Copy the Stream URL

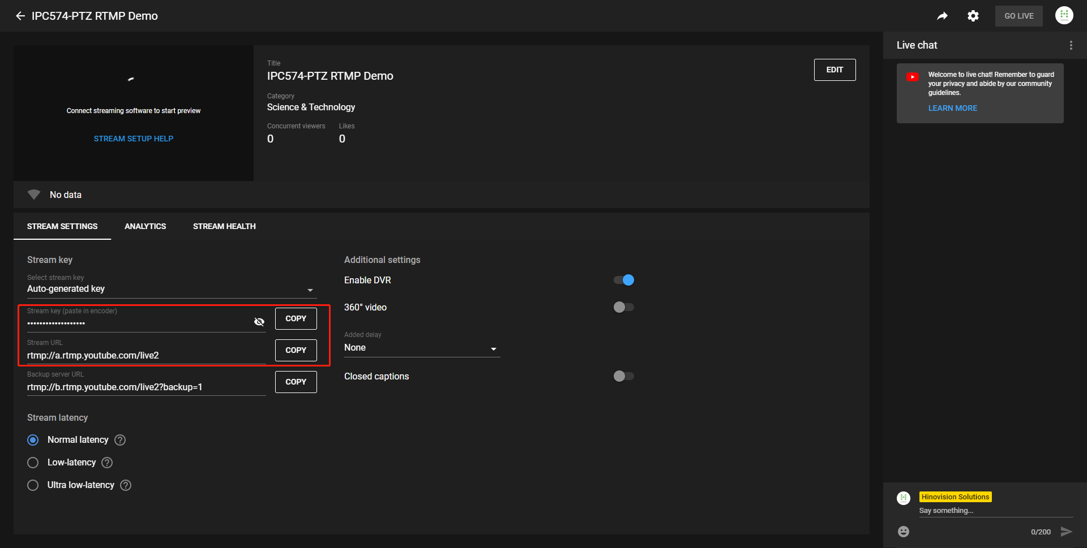click(296, 350)
